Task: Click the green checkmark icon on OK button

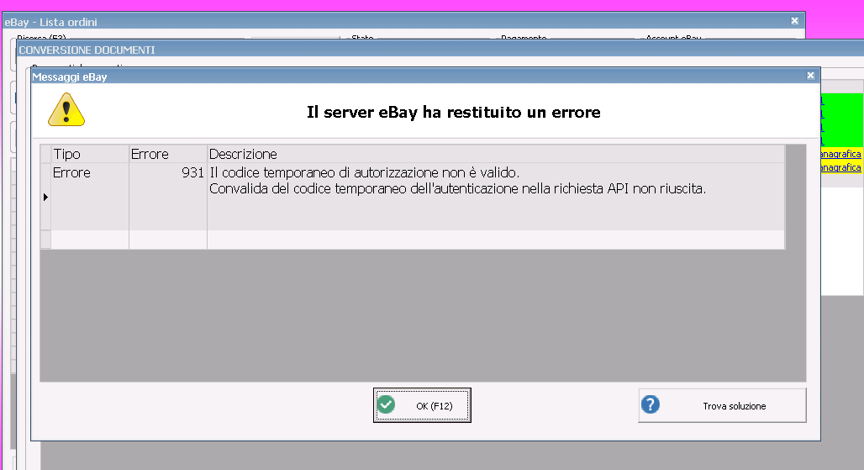Action: 386,404
